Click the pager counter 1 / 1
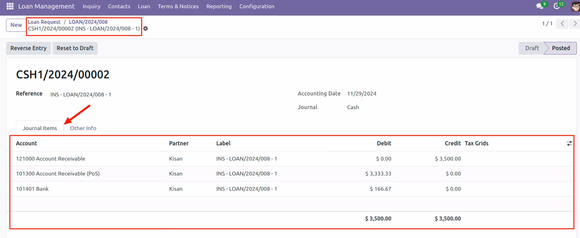Image resolution: width=580 pixels, height=238 pixels. tap(547, 23)
